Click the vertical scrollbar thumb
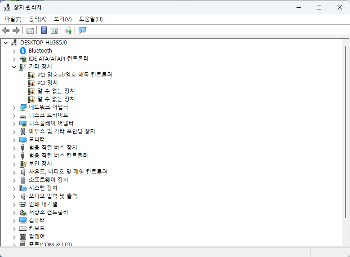The height and width of the screenshot is (257, 350). (346, 132)
